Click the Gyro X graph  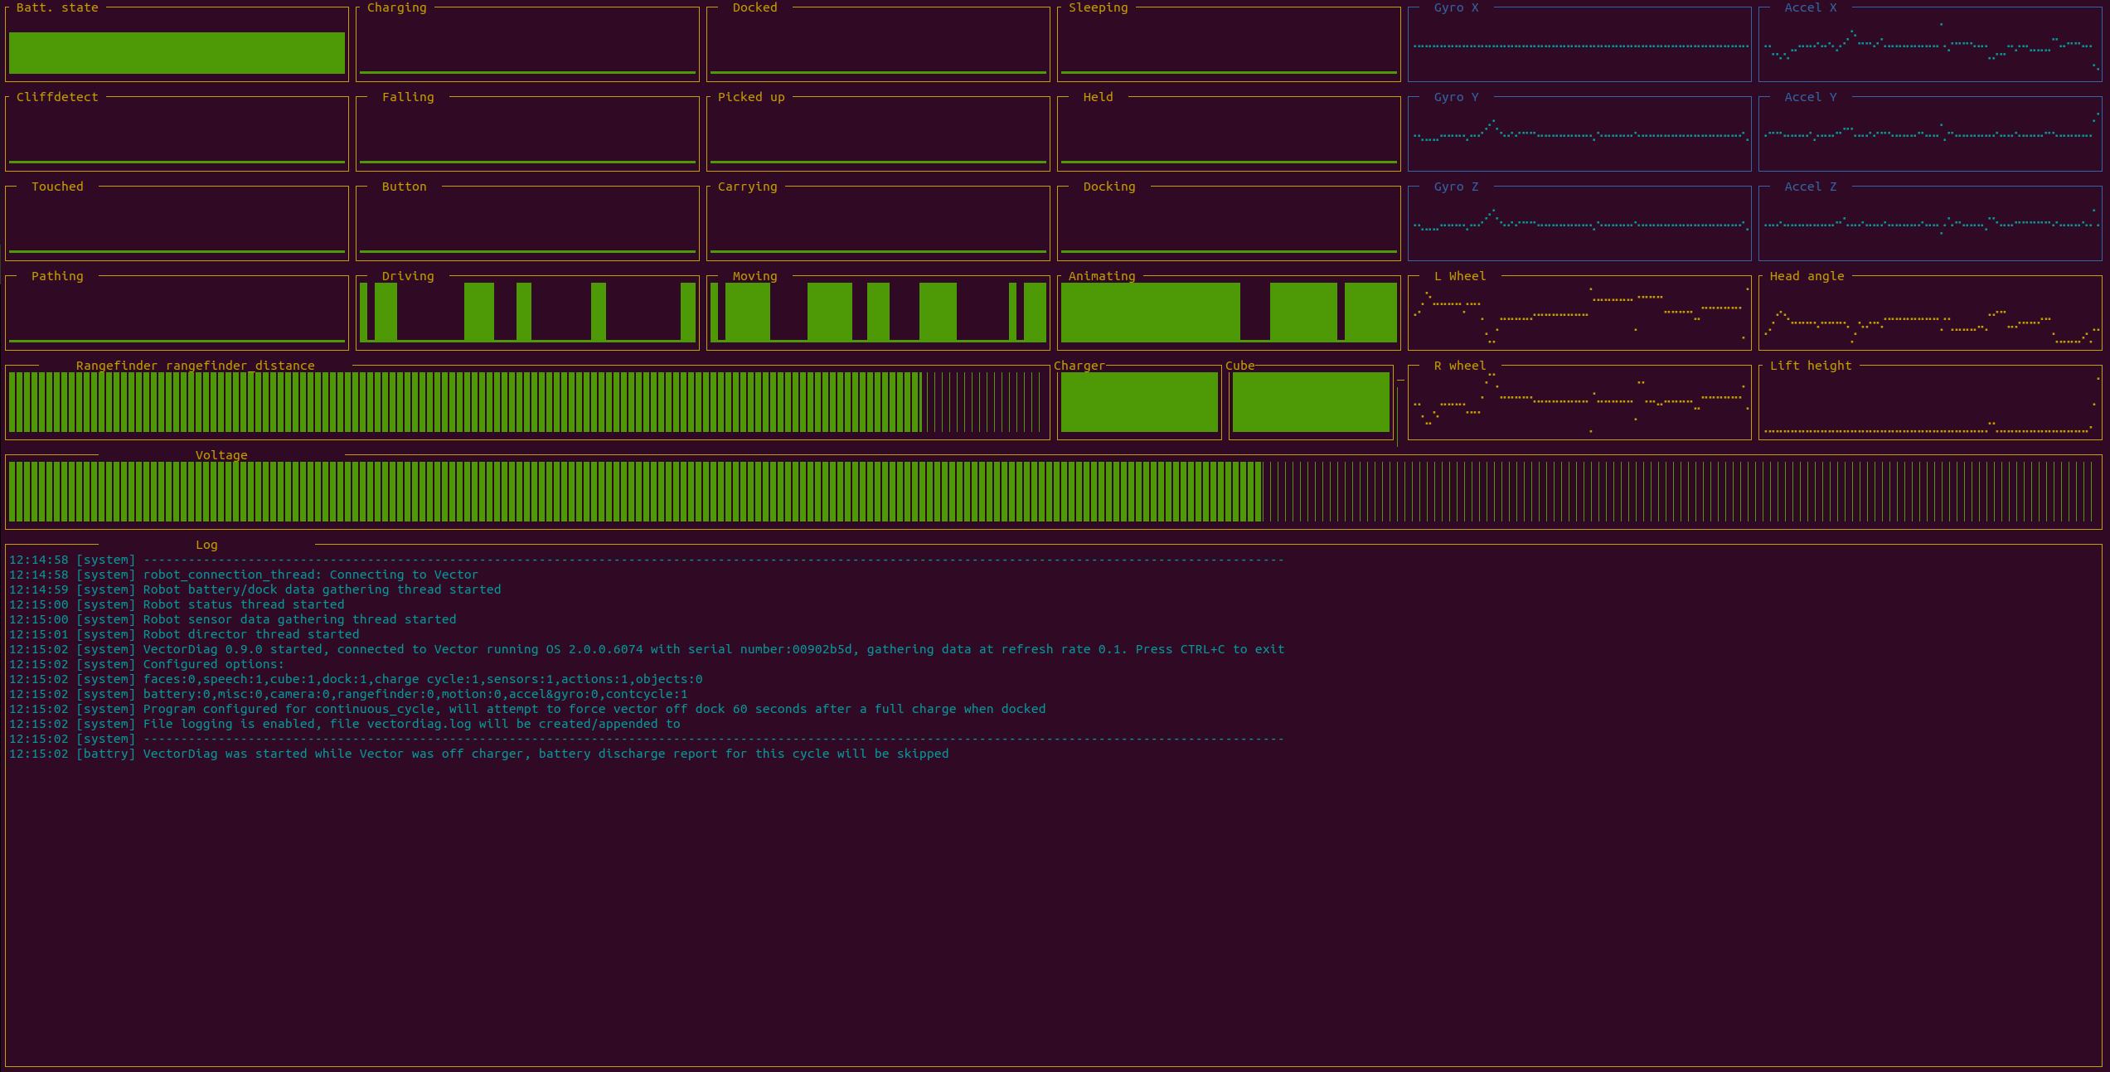[1579, 46]
